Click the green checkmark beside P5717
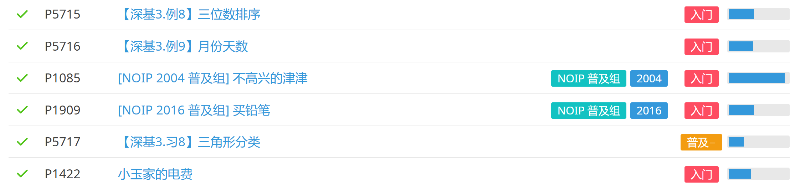Image resolution: width=800 pixels, height=189 pixels. 22,142
